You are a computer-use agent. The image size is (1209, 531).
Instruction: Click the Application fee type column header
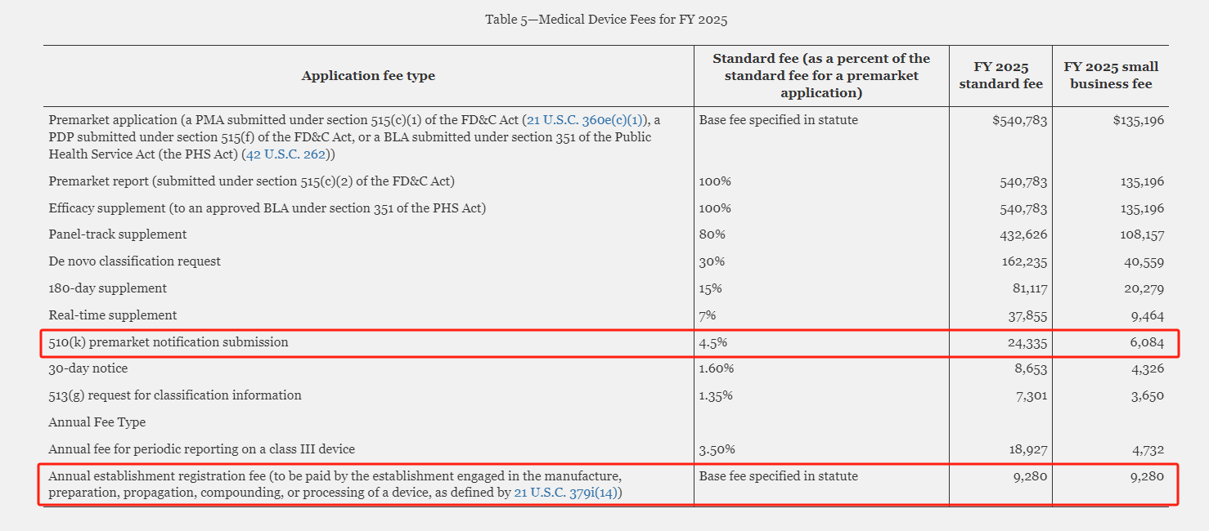click(x=368, y=76)
